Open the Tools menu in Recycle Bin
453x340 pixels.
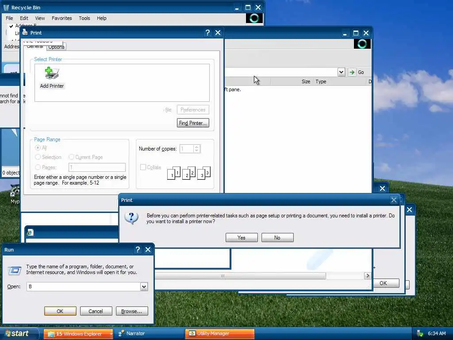[x=84, y=18]
